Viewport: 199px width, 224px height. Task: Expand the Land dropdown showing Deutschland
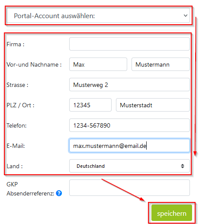click(129, 166)
